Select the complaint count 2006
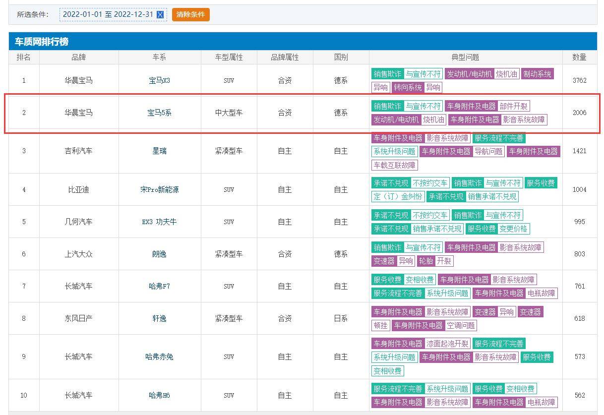 [x=580, y=113]
